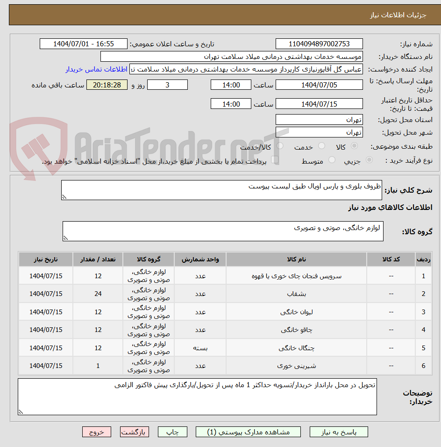Select the 'متوسط' purchase type radio
441x447 pixels.
click(x=332, y=160)
